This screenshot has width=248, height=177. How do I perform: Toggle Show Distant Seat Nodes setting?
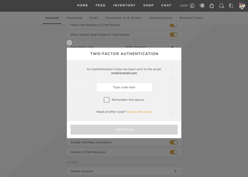click(174, 35)
